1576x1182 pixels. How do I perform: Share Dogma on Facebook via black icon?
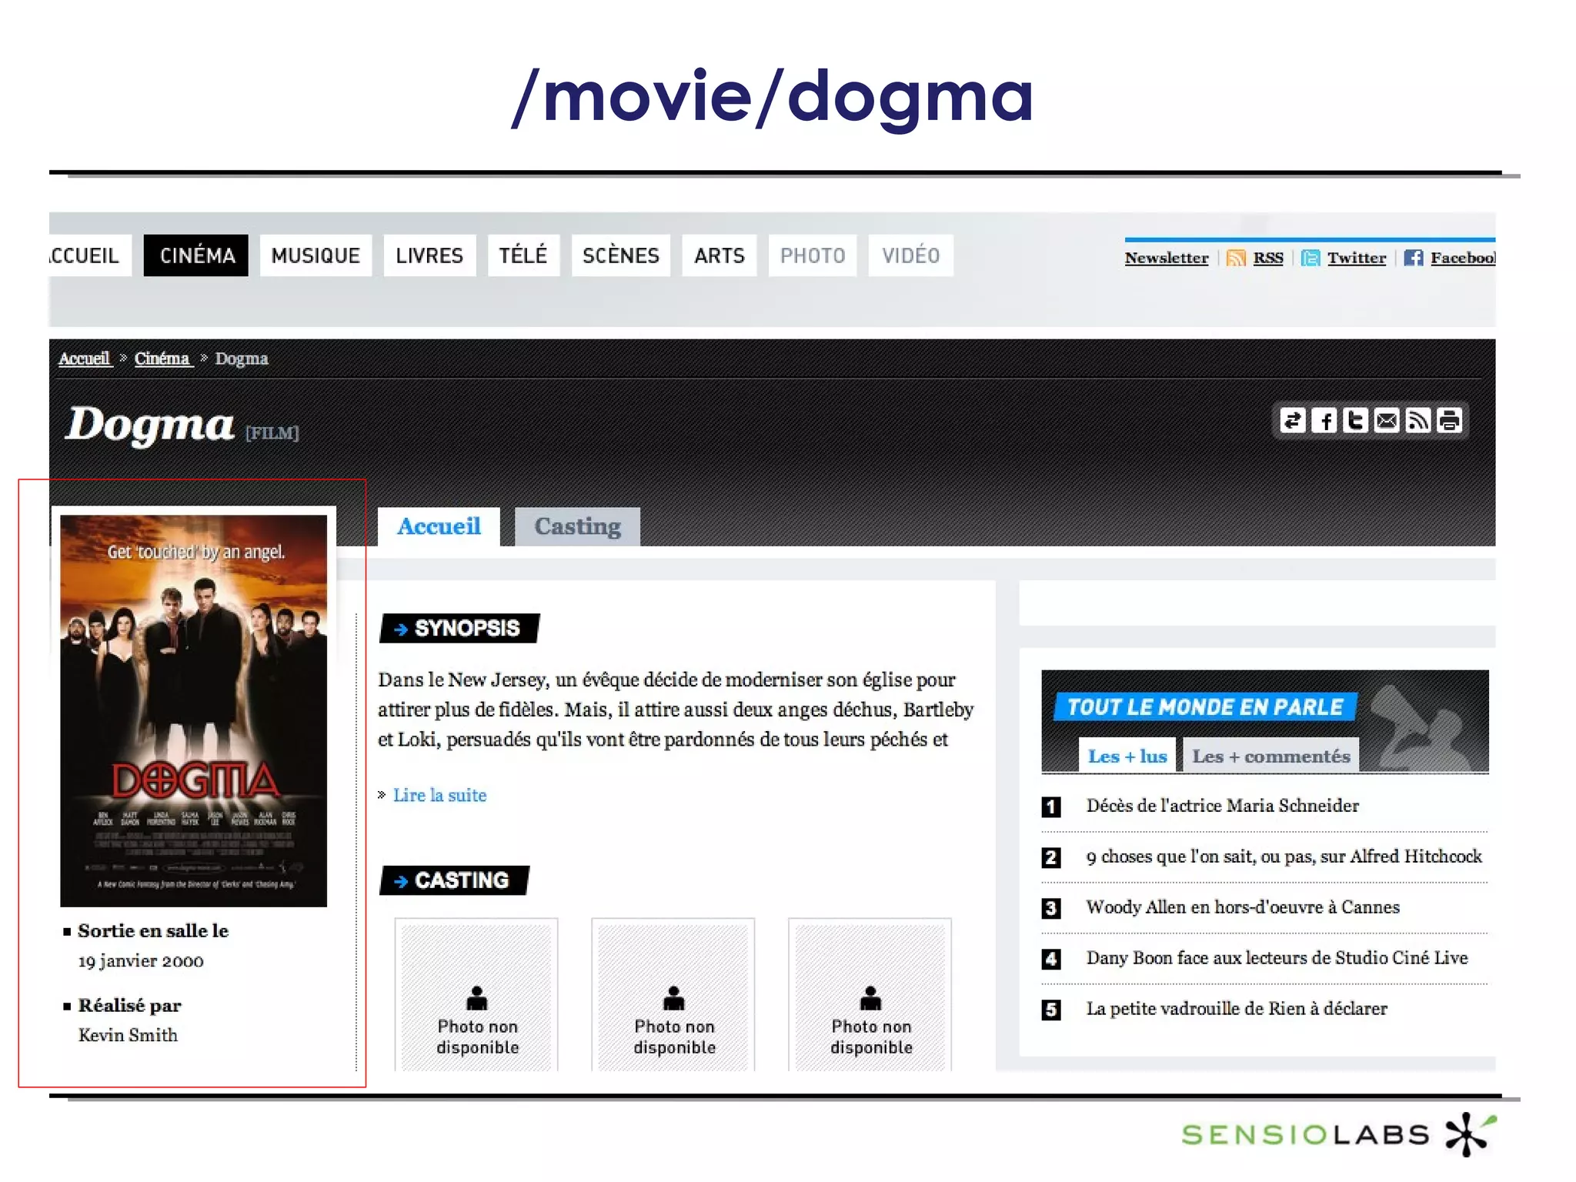point(1324,421)
